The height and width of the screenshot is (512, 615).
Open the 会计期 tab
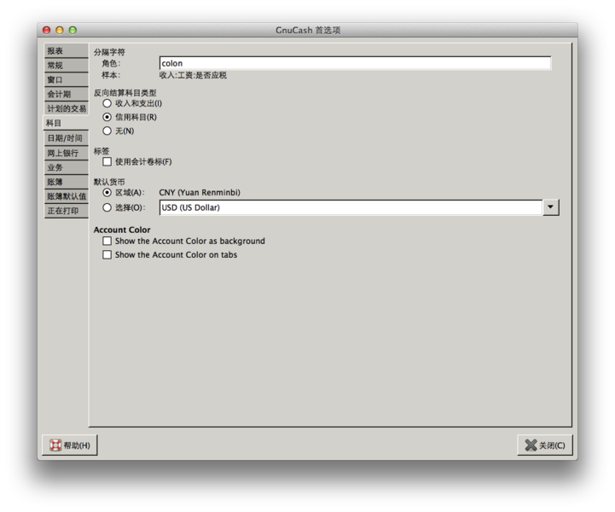click(66, 94)
